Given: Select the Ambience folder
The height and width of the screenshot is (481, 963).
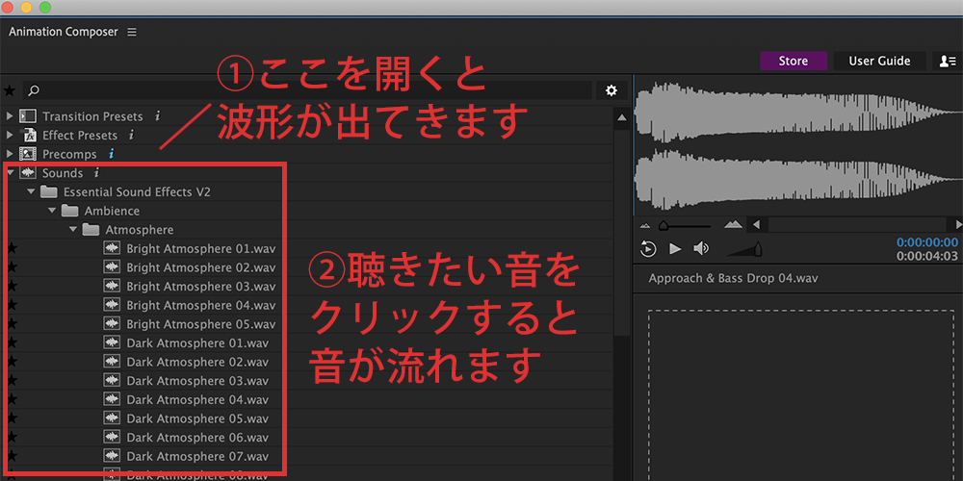Looking at the screenshot, I should 113,211.
